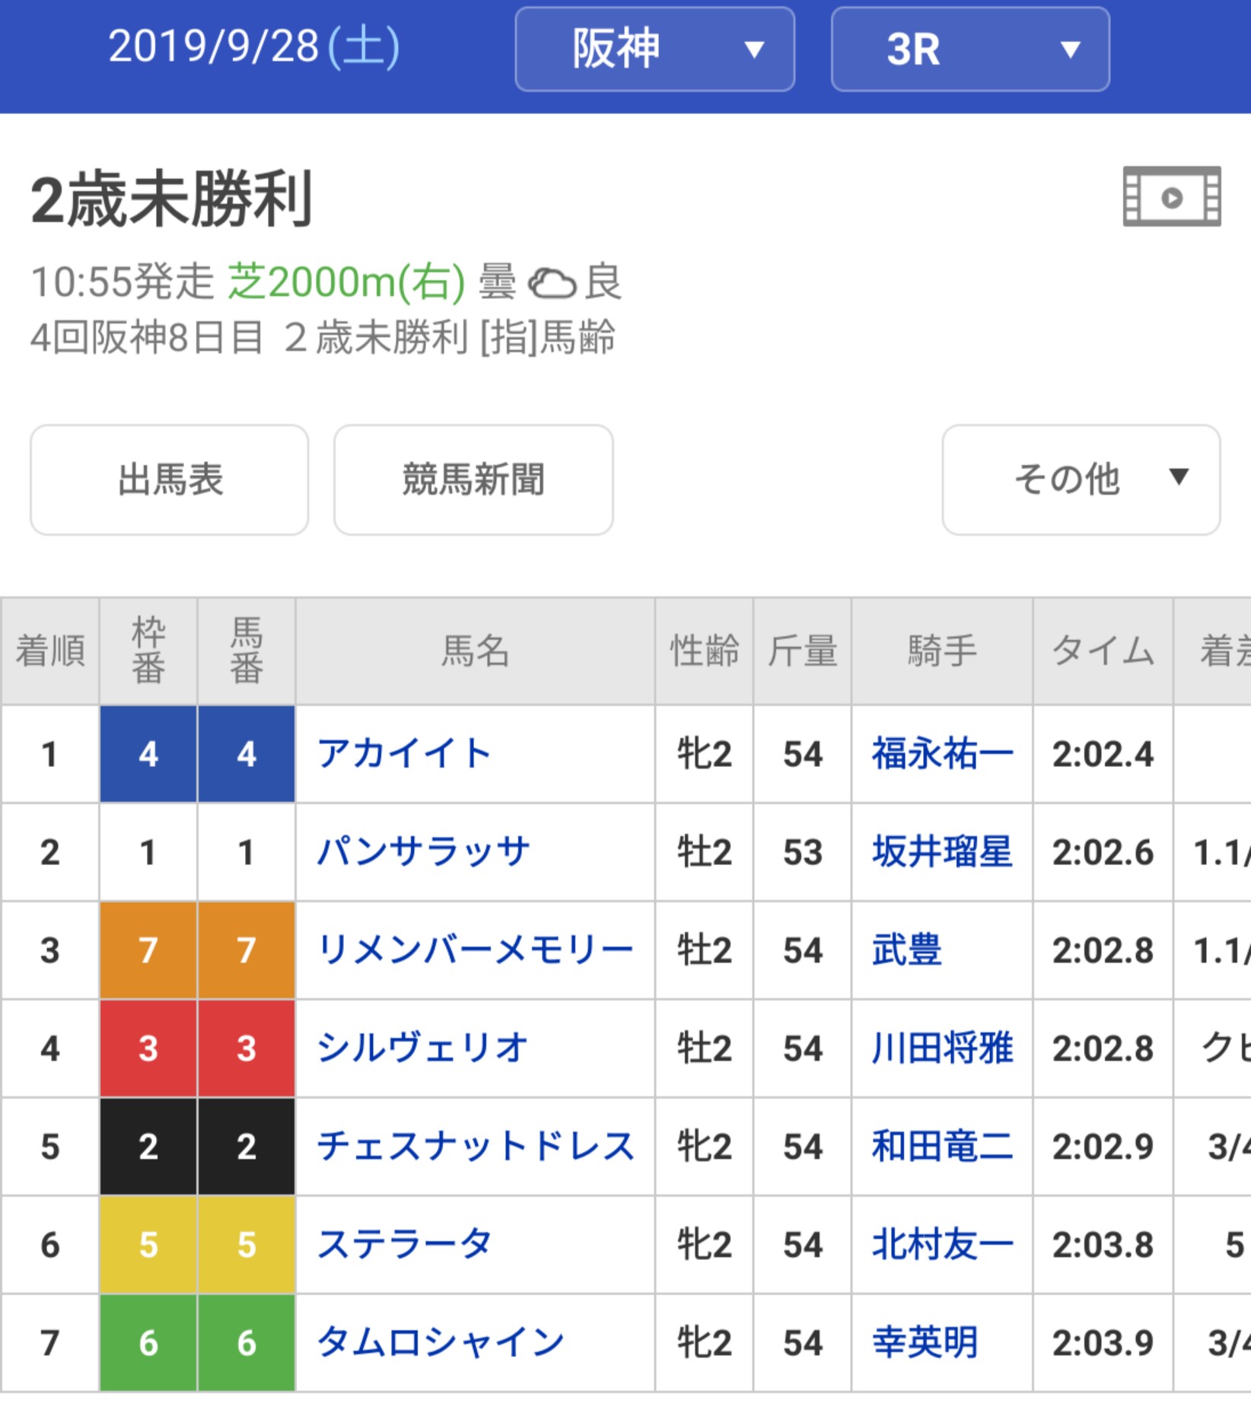Open horse ステラータ details

[404, 1245]
